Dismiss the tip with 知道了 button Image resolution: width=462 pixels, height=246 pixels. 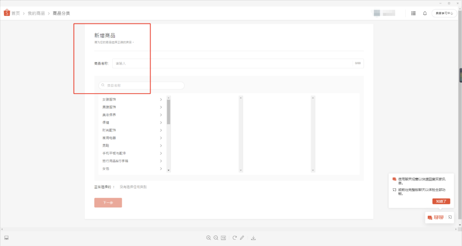[x=441, y=201]
